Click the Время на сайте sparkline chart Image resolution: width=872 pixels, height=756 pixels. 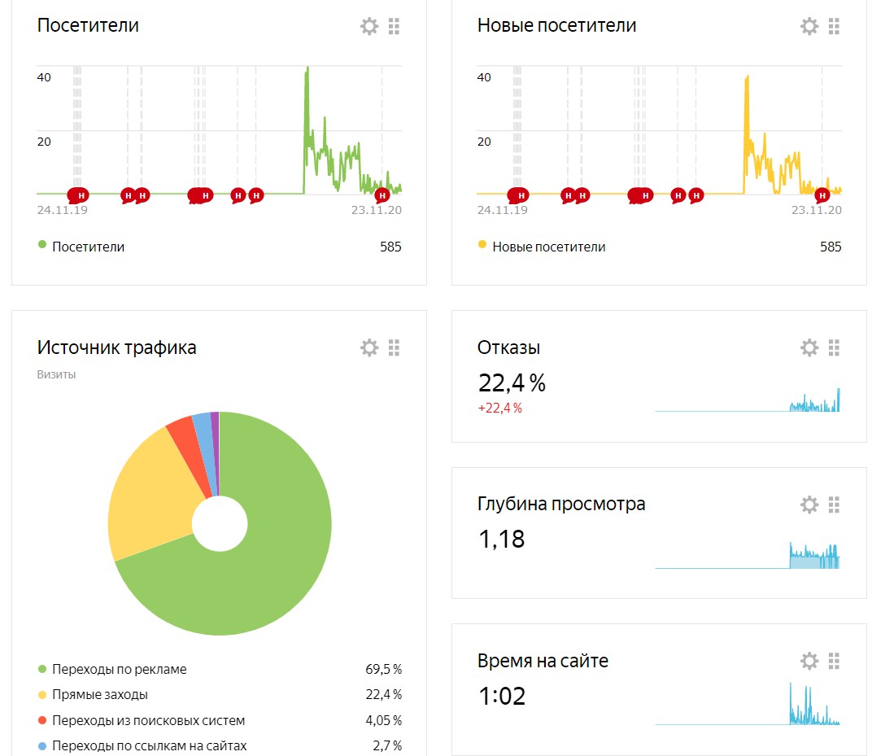click(748, 704)
